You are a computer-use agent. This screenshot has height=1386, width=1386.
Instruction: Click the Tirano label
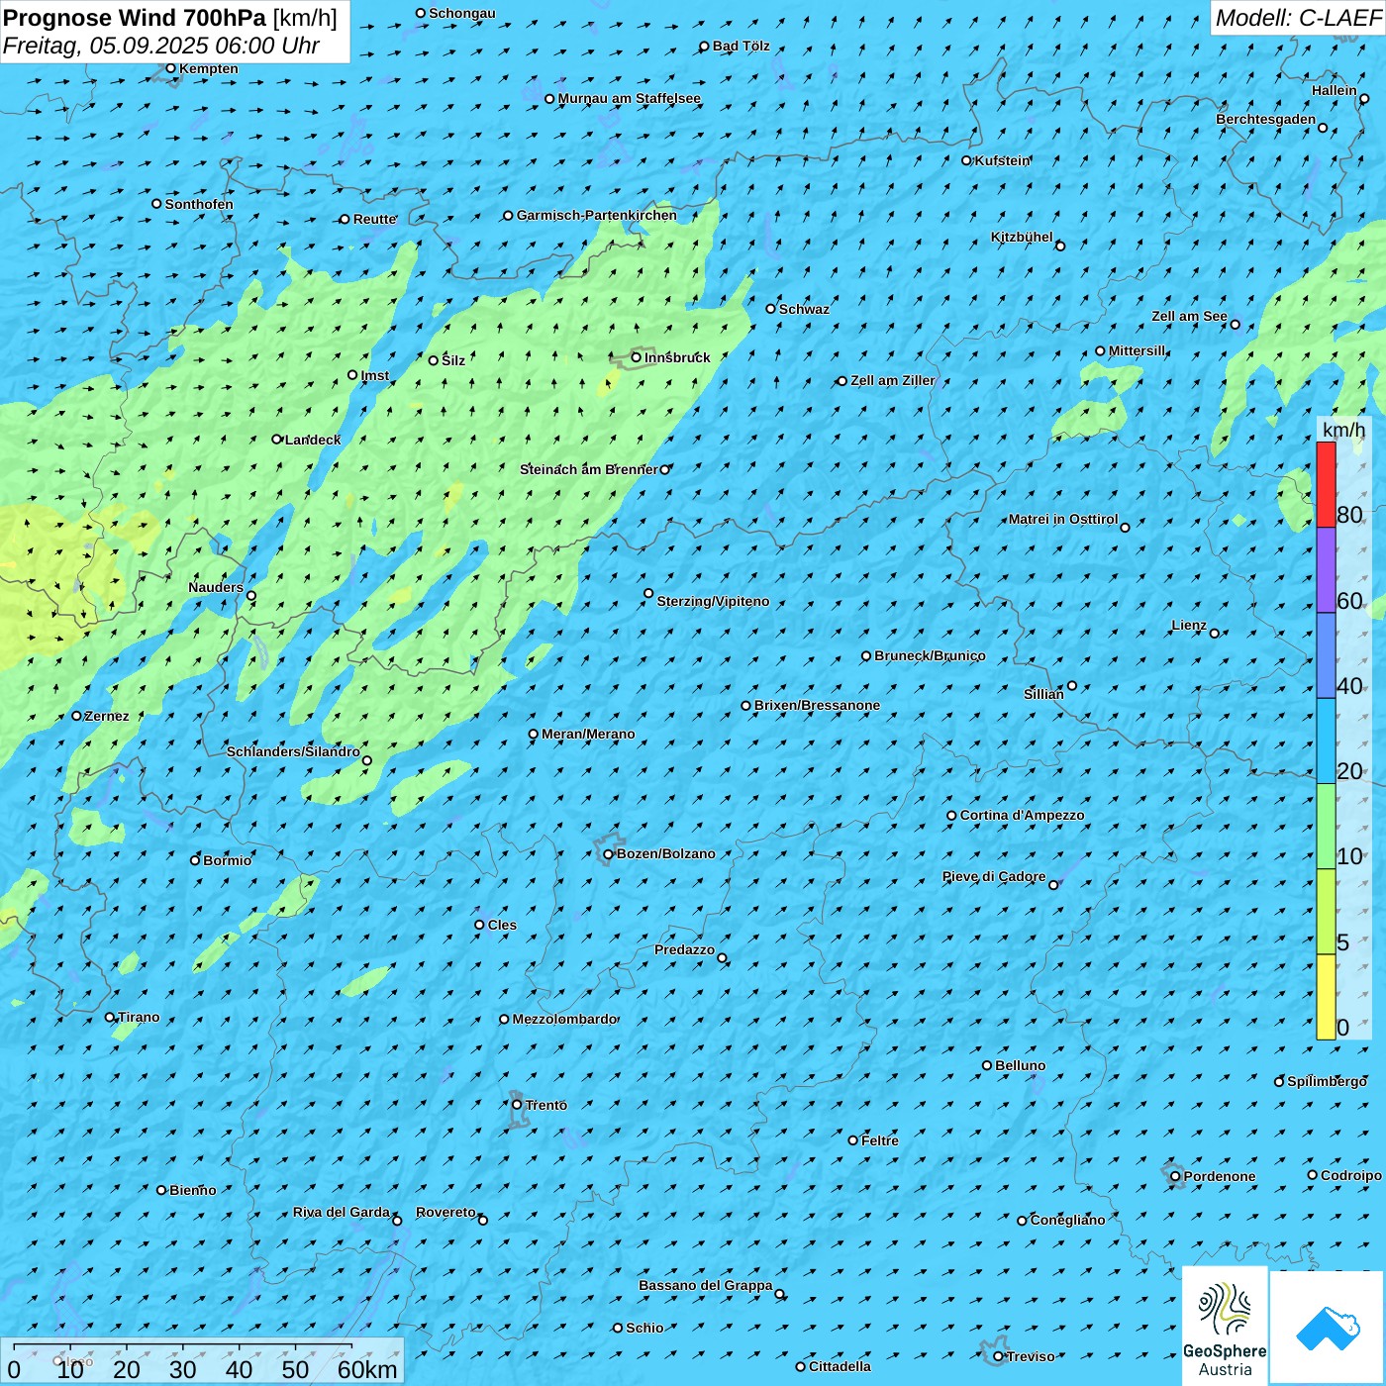[x=139, y=1017]
